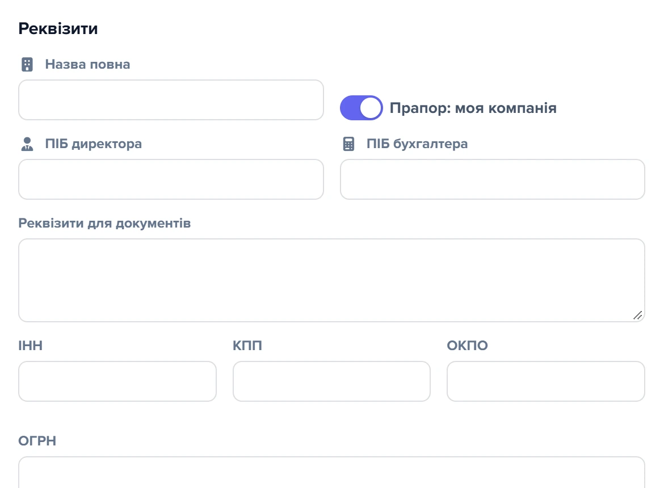Select the ПІБ бухгалтера text box
The width and height of the screenshot is (664, 488).
[493, 179]
